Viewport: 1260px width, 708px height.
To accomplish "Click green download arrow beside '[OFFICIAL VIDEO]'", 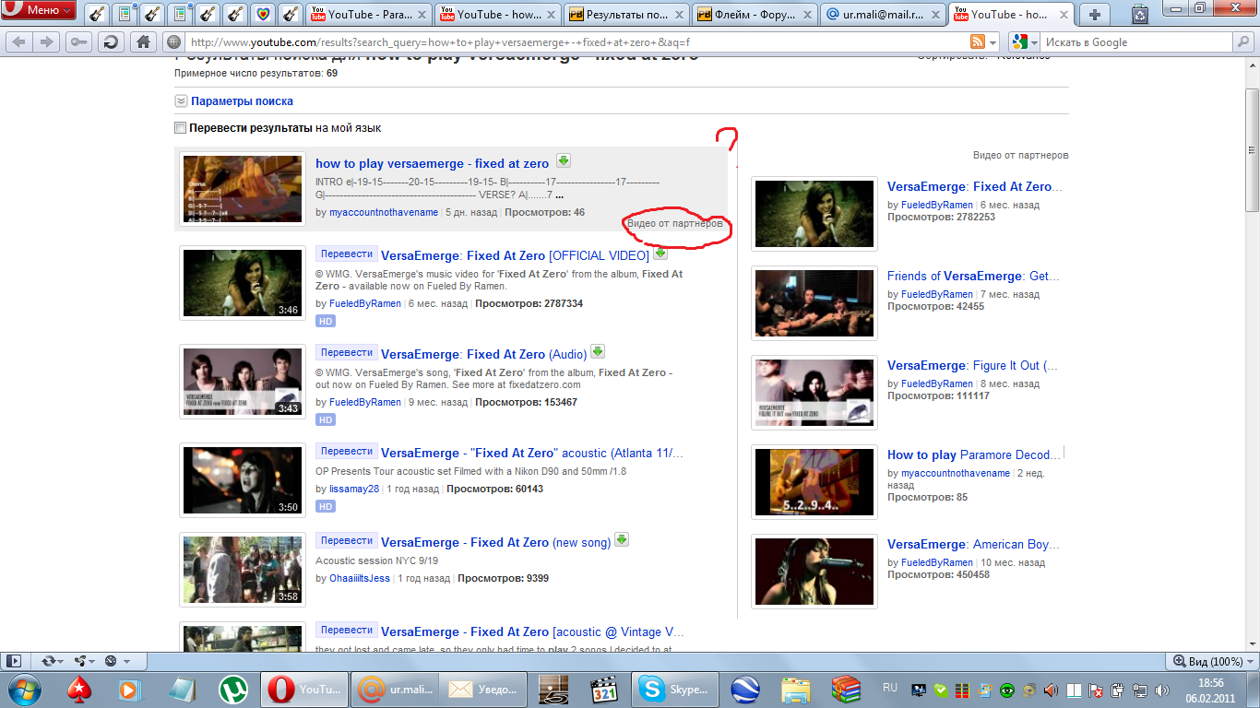I will [x=660, y=253].
